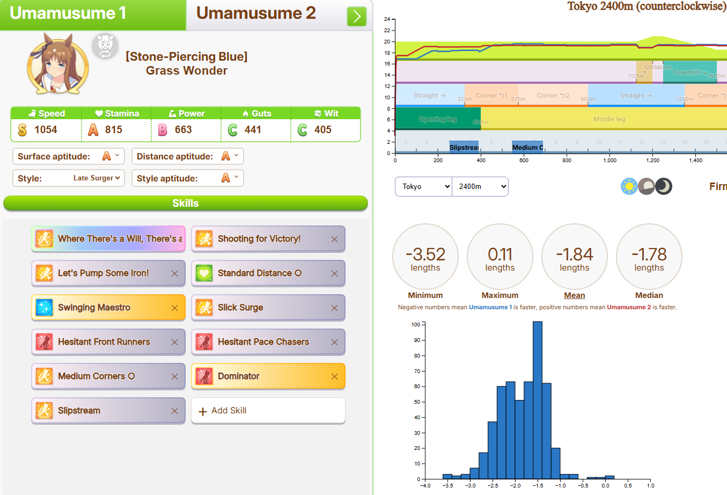Click the green Skills header bar

pos(186,203)
